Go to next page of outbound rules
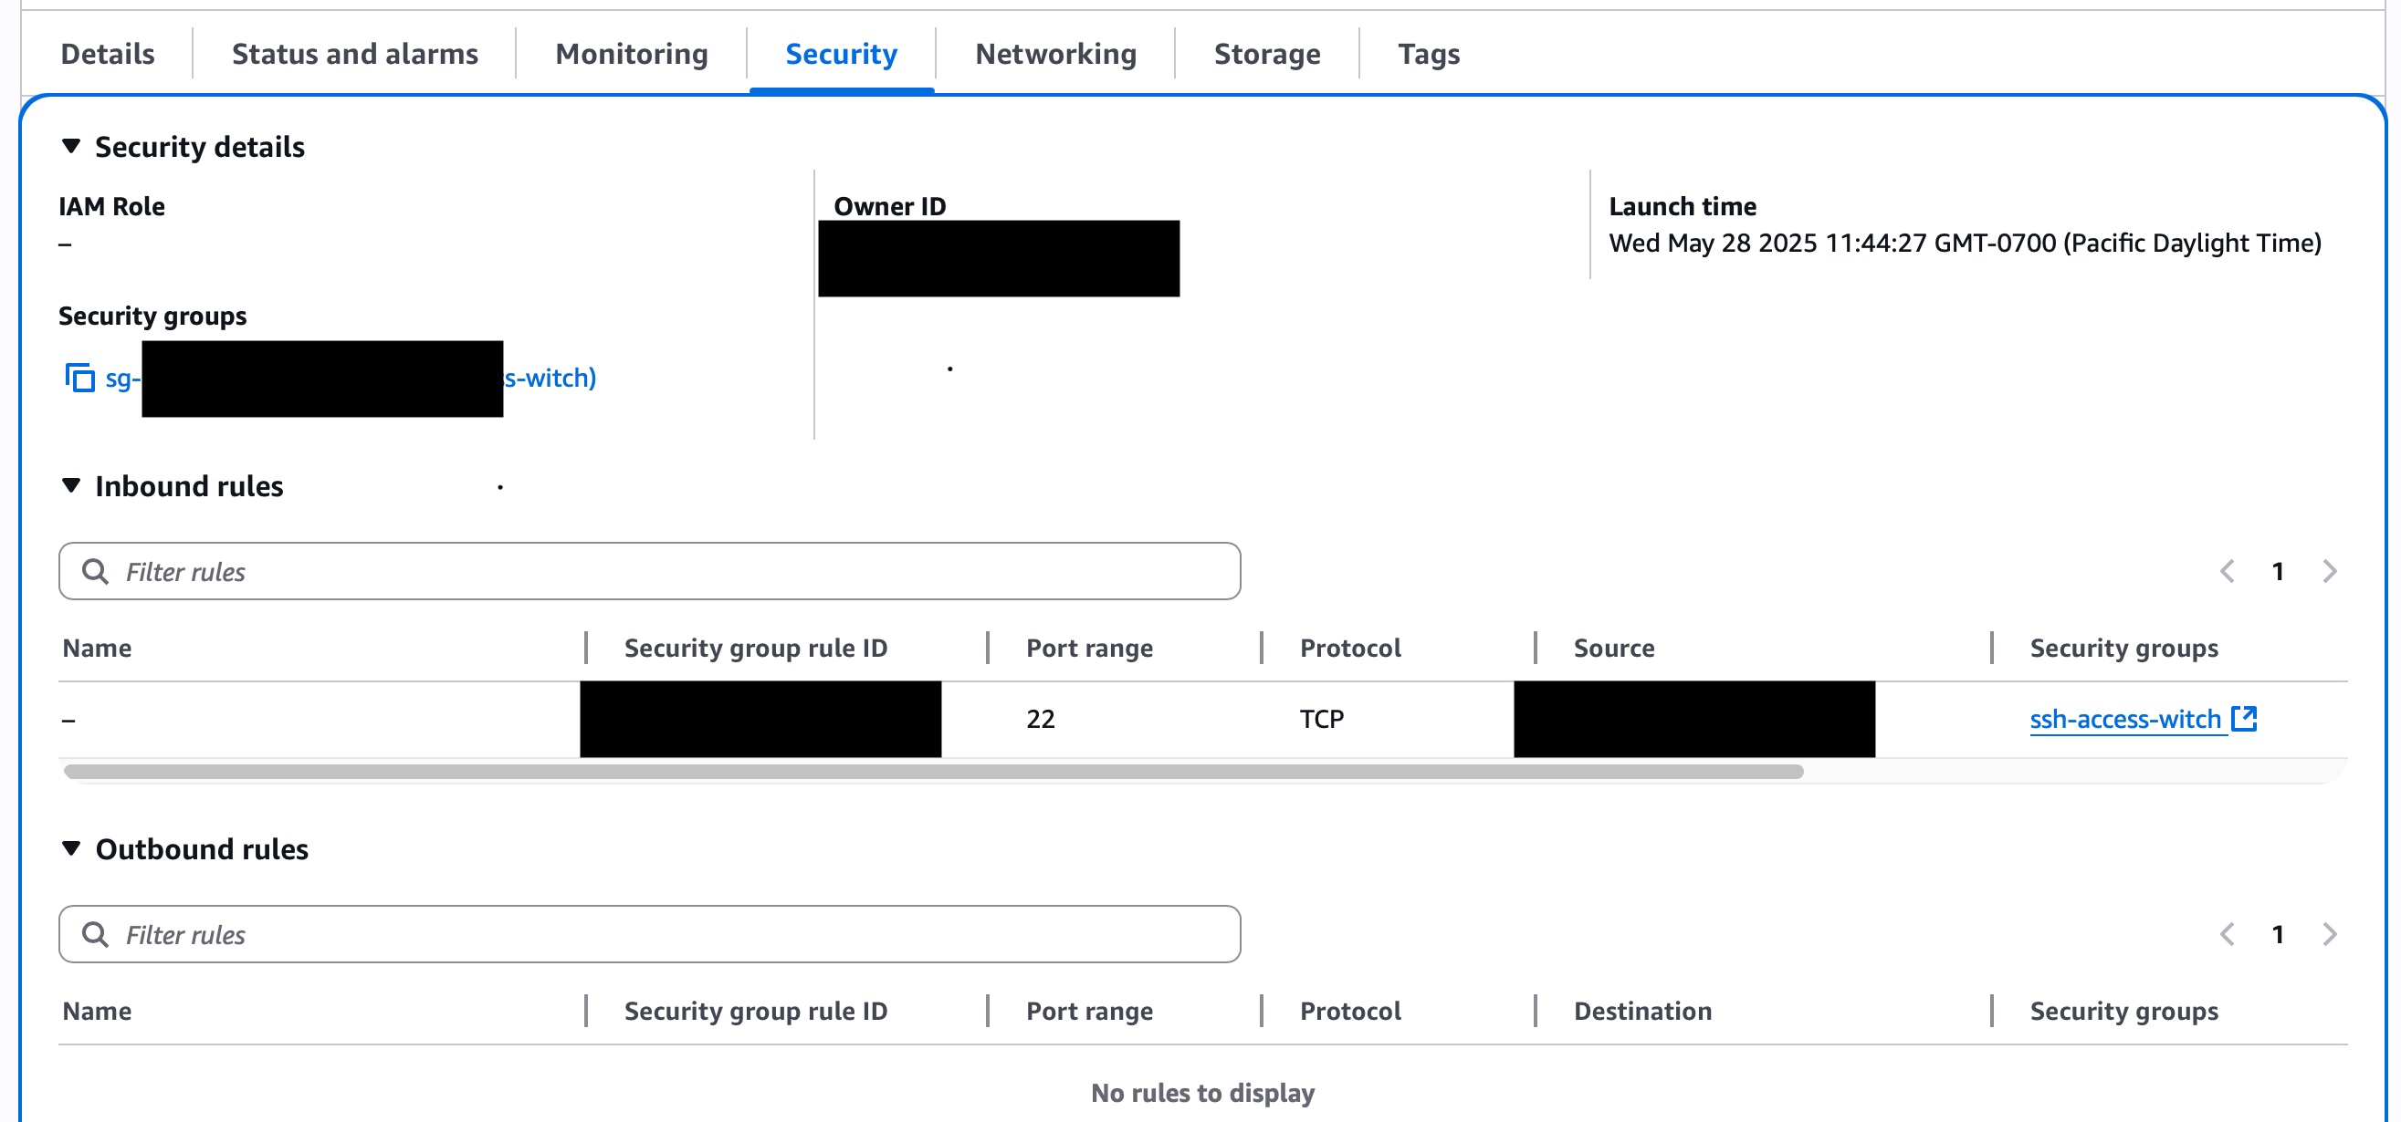This screenshot has width=2401, height=1122. [x=2329, y=934]
